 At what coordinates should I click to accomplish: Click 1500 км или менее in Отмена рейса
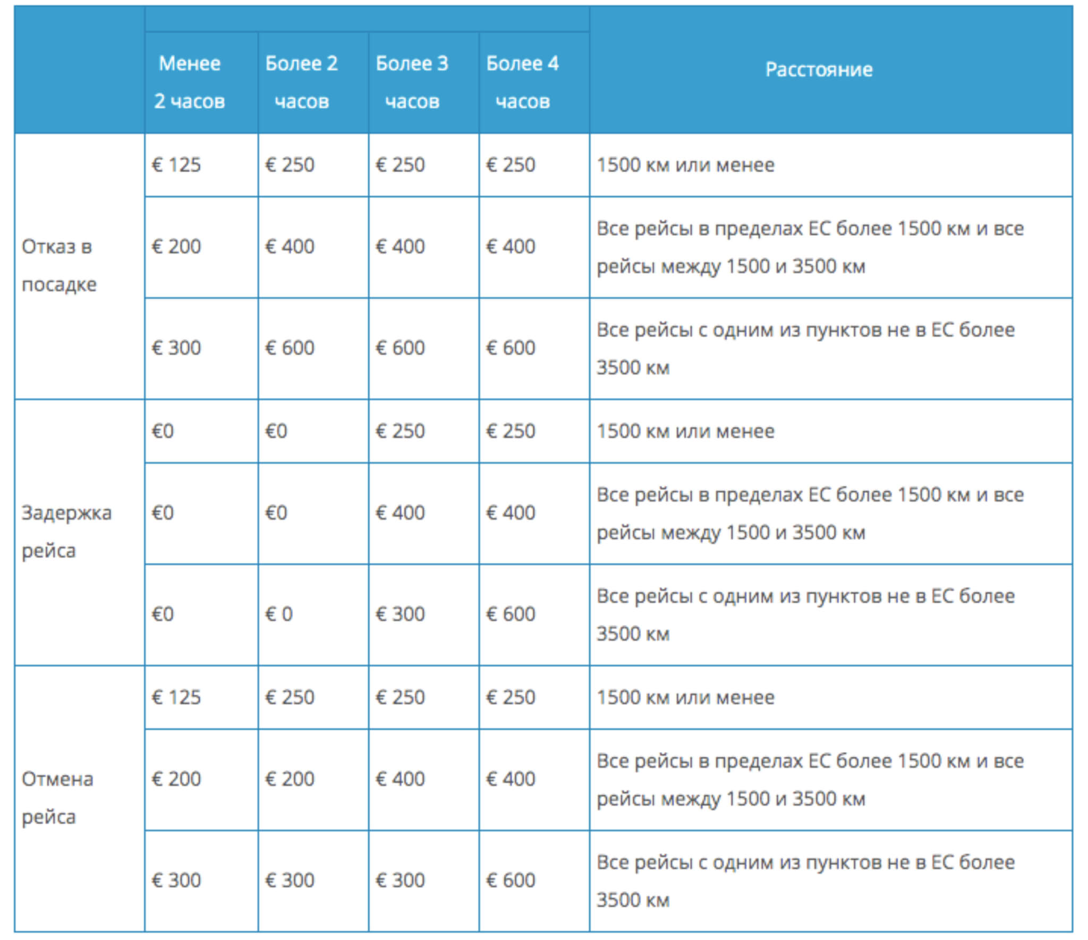point(685,697)
